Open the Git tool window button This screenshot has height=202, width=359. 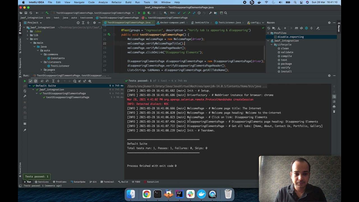coord(93,182)
